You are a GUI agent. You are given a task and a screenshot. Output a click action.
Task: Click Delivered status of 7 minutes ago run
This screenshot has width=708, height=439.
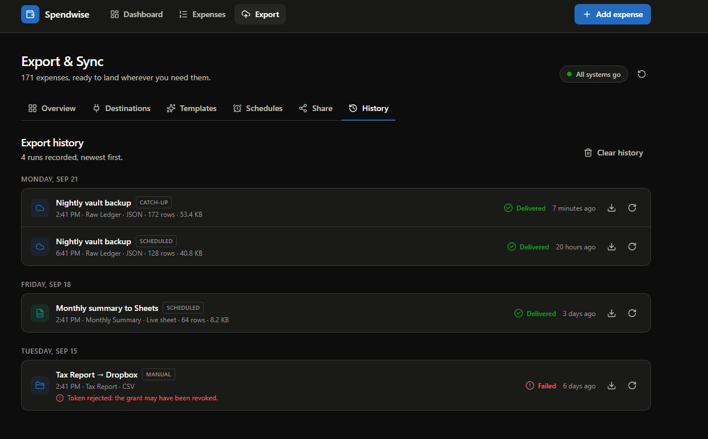point(525,208)
